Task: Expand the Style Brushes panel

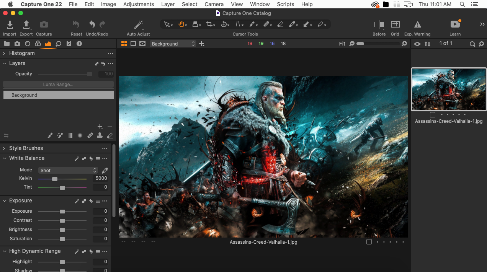Action: point(4,148)
